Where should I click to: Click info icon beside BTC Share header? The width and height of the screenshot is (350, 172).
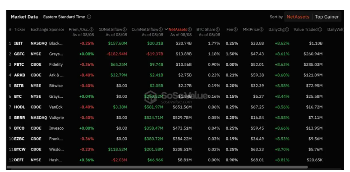(218, 29)
